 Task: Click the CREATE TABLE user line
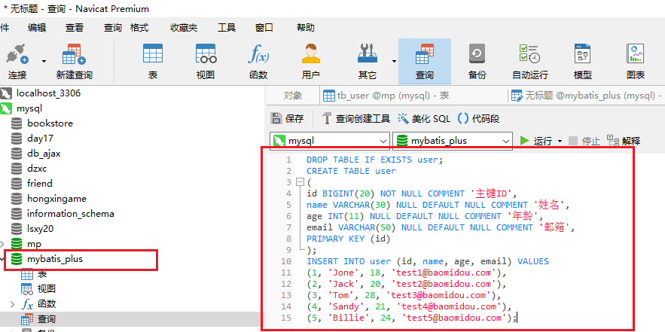click(x=351, y=172)
